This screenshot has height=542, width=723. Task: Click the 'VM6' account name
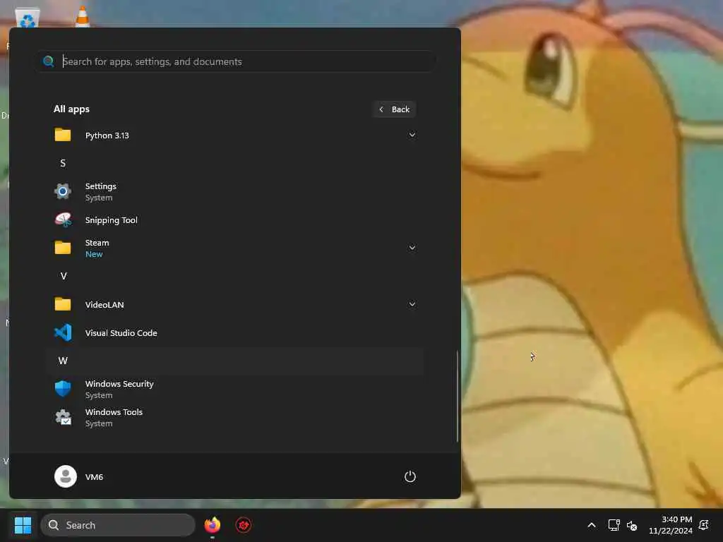click(x=94, y=476)
